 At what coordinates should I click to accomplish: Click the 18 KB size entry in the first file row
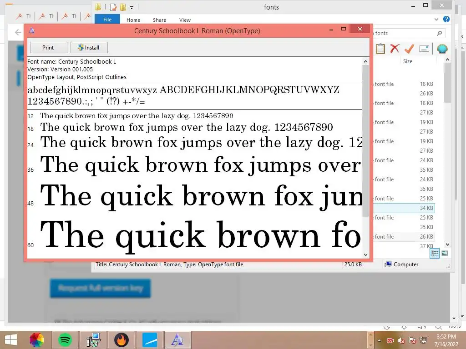426,84
